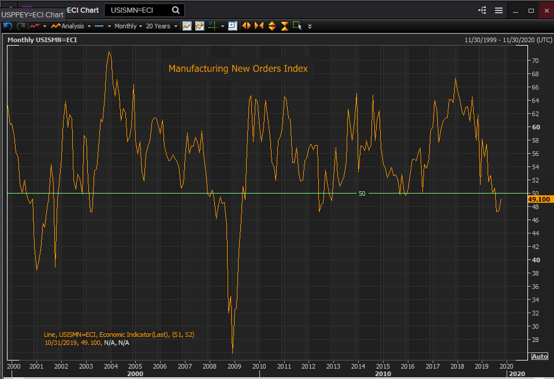The image size is (554, 379).
Task: Click the add-panel plus icon in the toolbar
Action: tap(232, 26)
